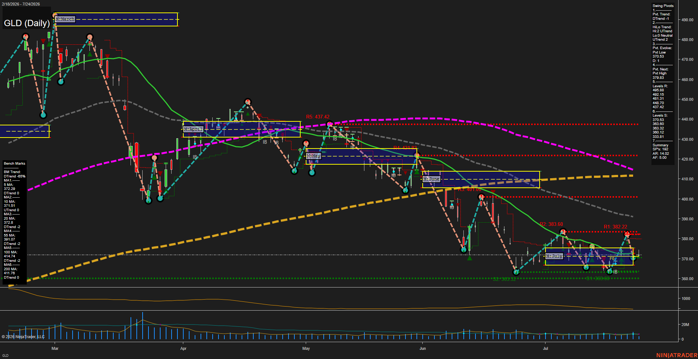Select the 495.88 resistance level value
This screenshot has width=698, height=359.
point(658,90)
